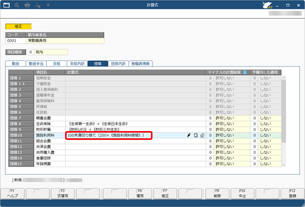Click 許可しない cell in 控除10 row
Viewport: 305px width, 207px height.
pos(232,135)
